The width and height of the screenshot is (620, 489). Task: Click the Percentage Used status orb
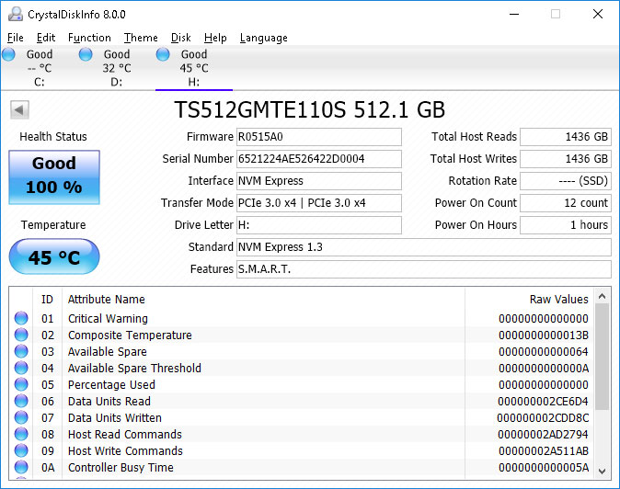[21, 385]
